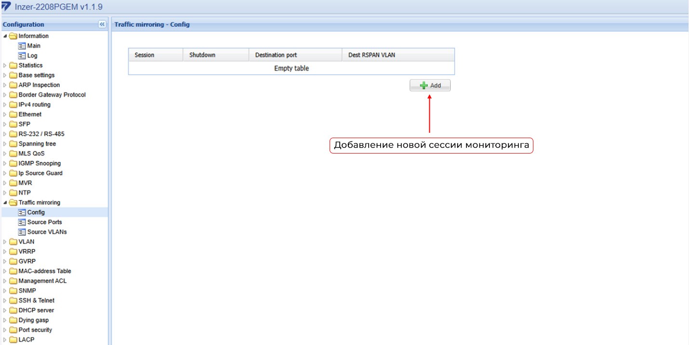Click the Source Ports page icon
689x345 pixels.
(x=22, y=222)
